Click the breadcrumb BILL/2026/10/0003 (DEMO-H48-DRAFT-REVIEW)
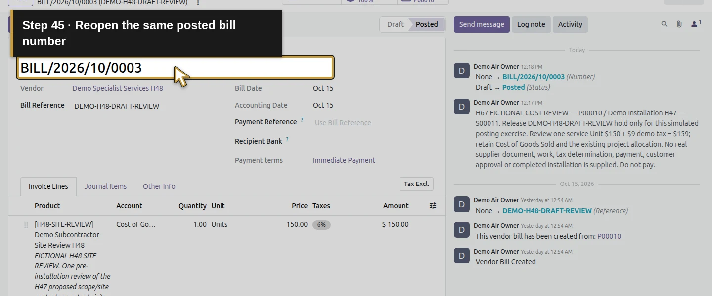Viewport: 712px width, 296px height. [x=112, y=2]
